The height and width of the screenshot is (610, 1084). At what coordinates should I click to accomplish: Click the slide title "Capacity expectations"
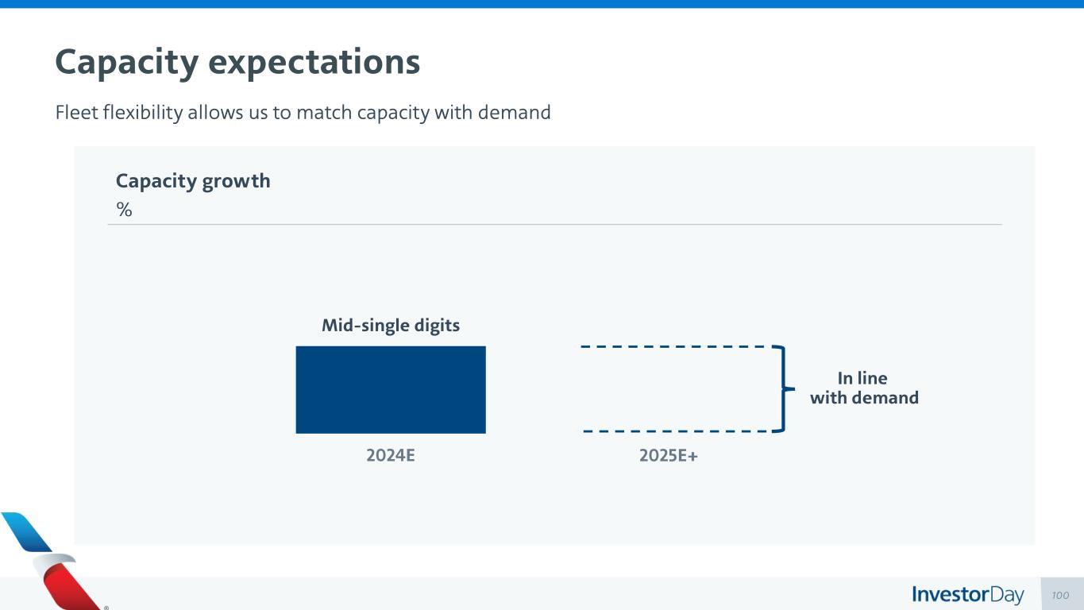(x=237, y=62)
